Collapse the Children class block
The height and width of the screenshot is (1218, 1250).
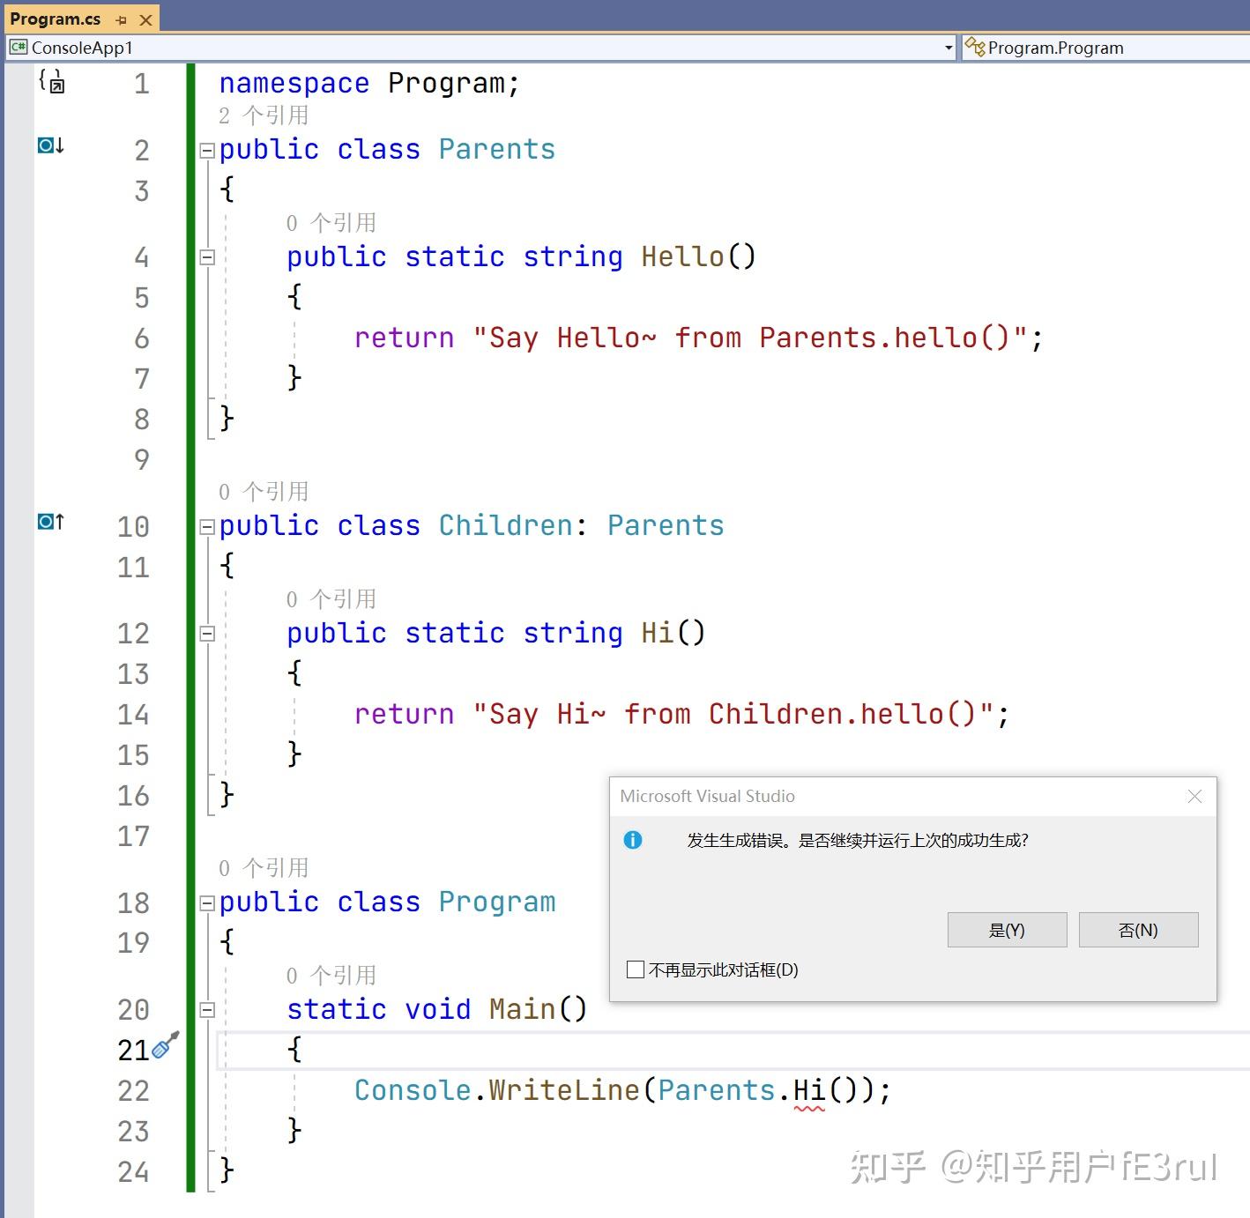click(207, 527)
